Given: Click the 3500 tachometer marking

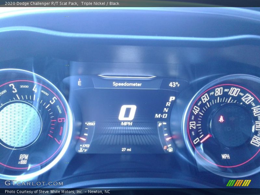Looking at the screenshot, I should tap(24, 86).
